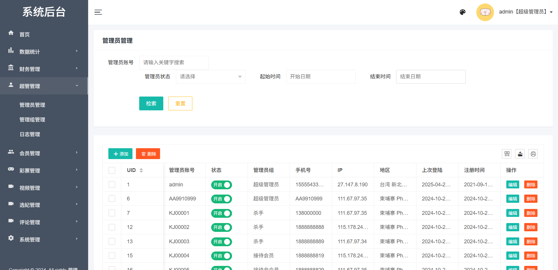Open the 管理员状态 dropdown

click(x=211, y=77)
